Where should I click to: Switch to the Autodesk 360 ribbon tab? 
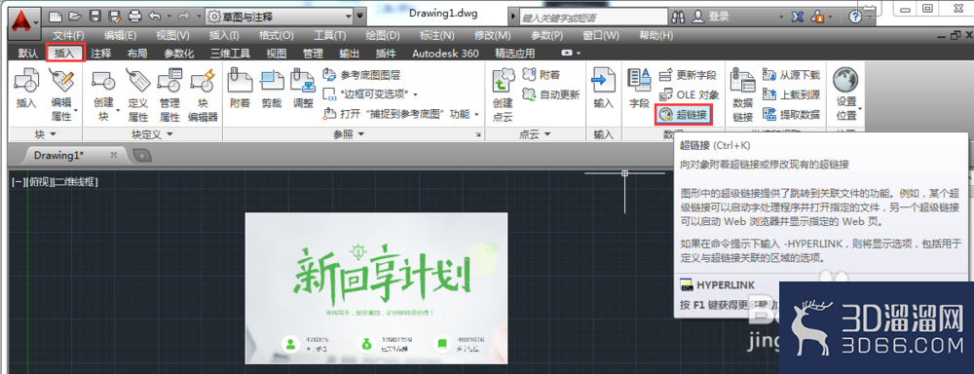coord(445,54)
